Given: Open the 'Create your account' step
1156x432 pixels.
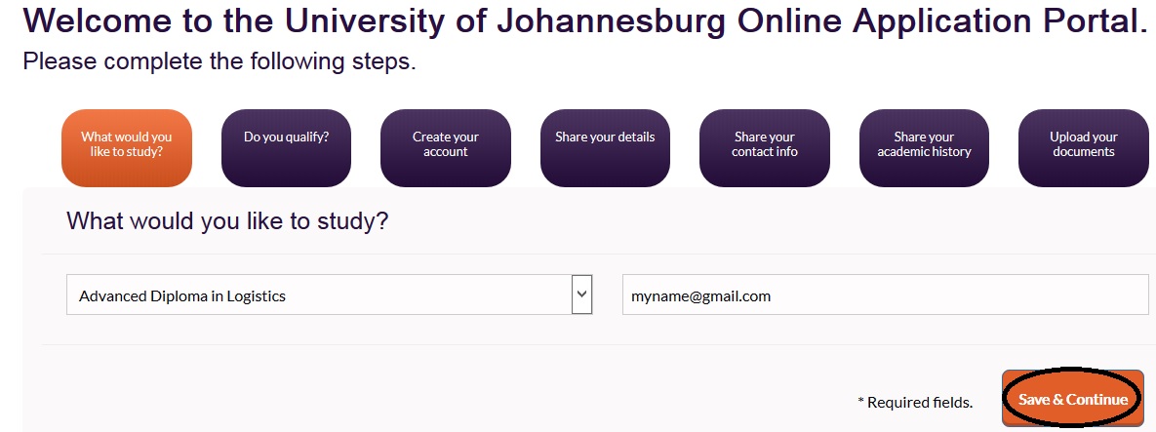Looking at the screenshot, I should pyautogui.click(x=446, y=147).
